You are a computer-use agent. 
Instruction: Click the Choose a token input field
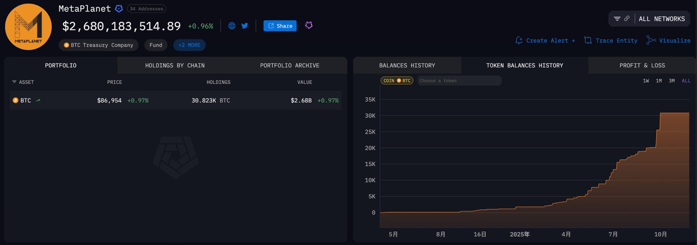459,80
